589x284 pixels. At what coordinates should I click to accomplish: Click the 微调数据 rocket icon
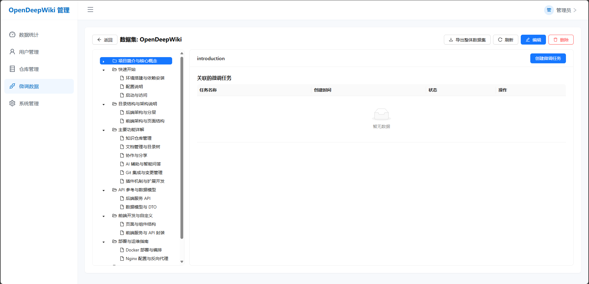(12, 86)
